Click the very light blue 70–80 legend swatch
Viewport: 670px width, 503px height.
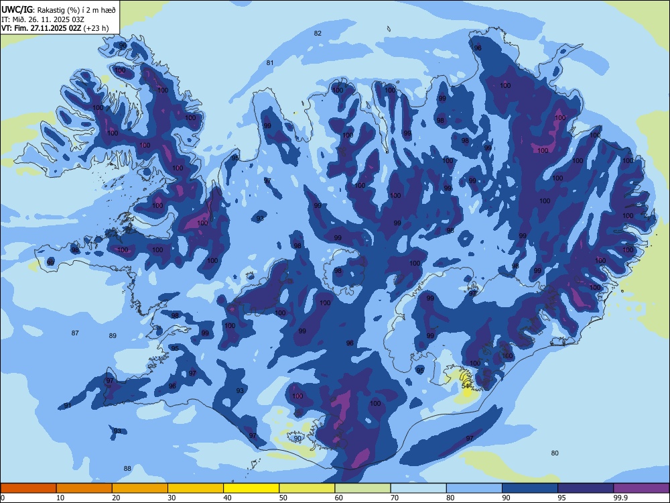click(418, 488)
